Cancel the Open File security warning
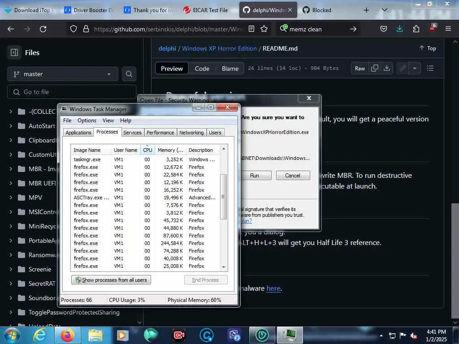 coord(293,175)
